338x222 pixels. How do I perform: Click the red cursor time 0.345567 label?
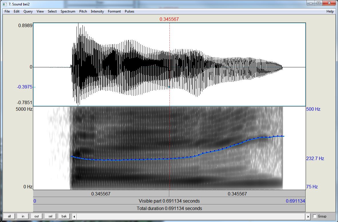169,19
